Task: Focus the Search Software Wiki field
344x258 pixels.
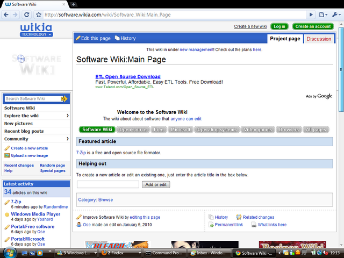Action: 33,99
